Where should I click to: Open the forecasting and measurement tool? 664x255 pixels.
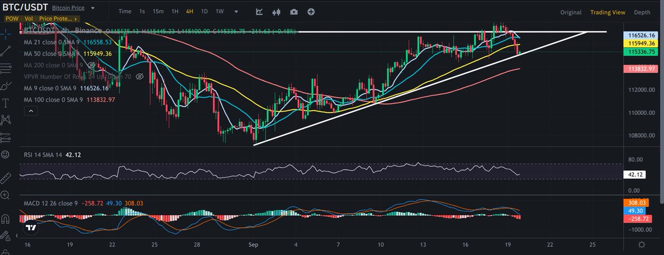tap(5, 137)
